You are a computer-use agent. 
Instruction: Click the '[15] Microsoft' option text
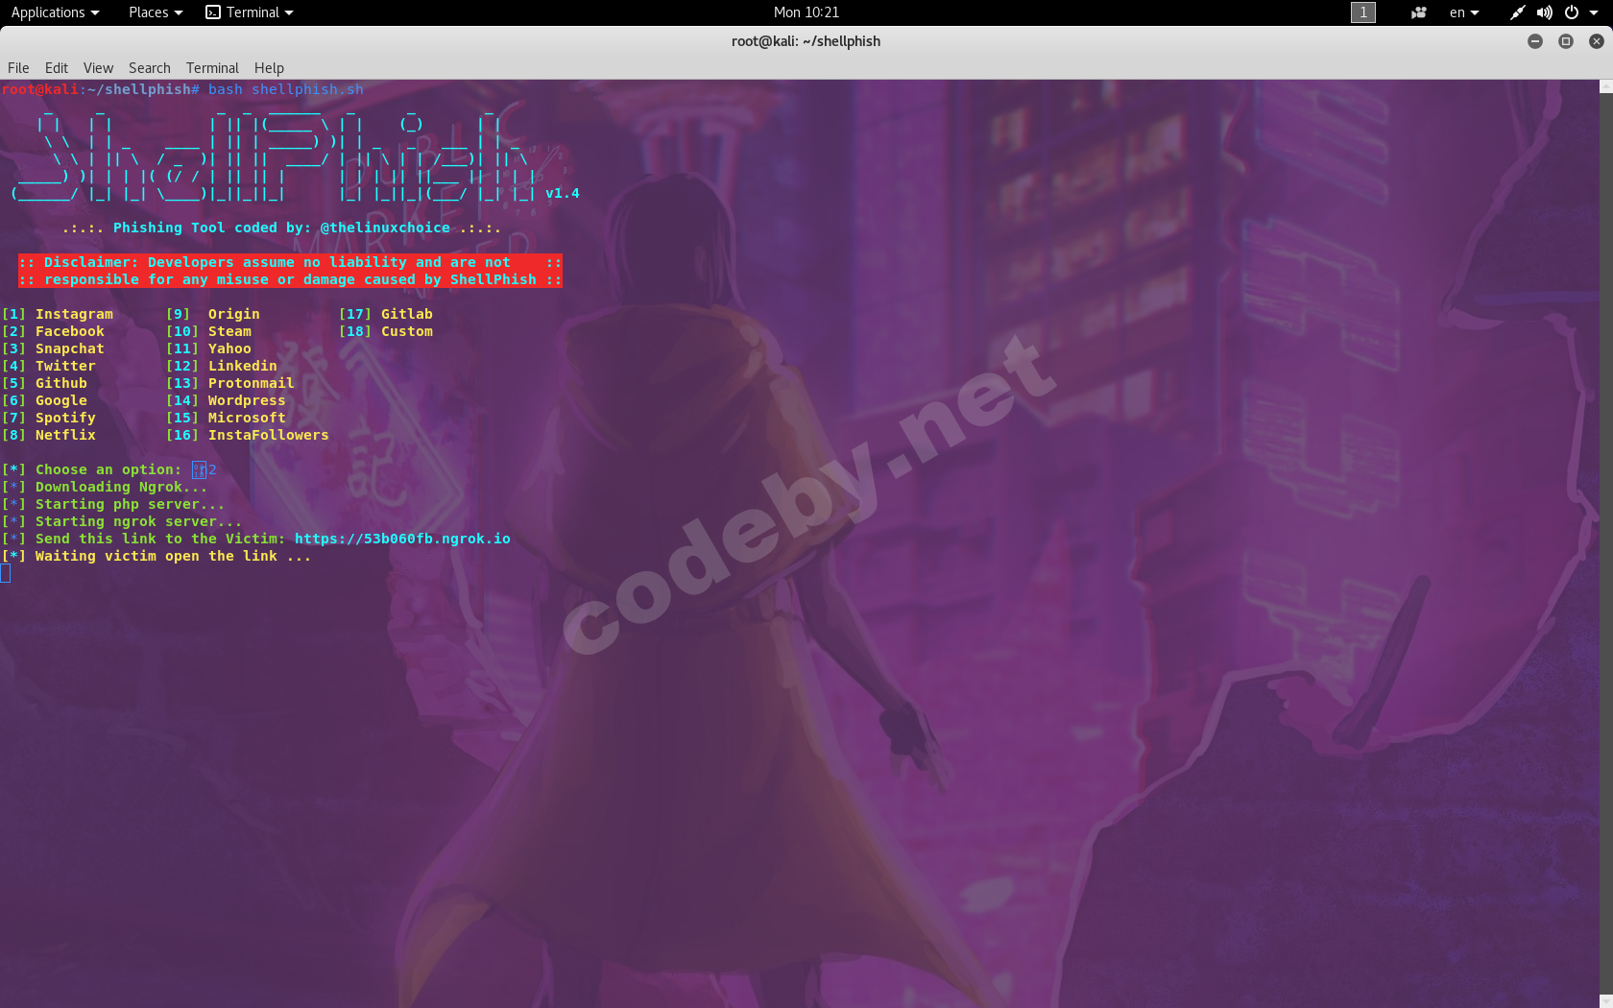click(226, 418)
